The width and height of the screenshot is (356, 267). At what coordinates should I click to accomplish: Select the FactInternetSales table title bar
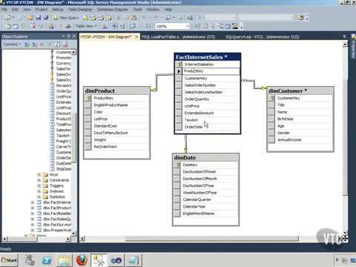coord(208,57)
